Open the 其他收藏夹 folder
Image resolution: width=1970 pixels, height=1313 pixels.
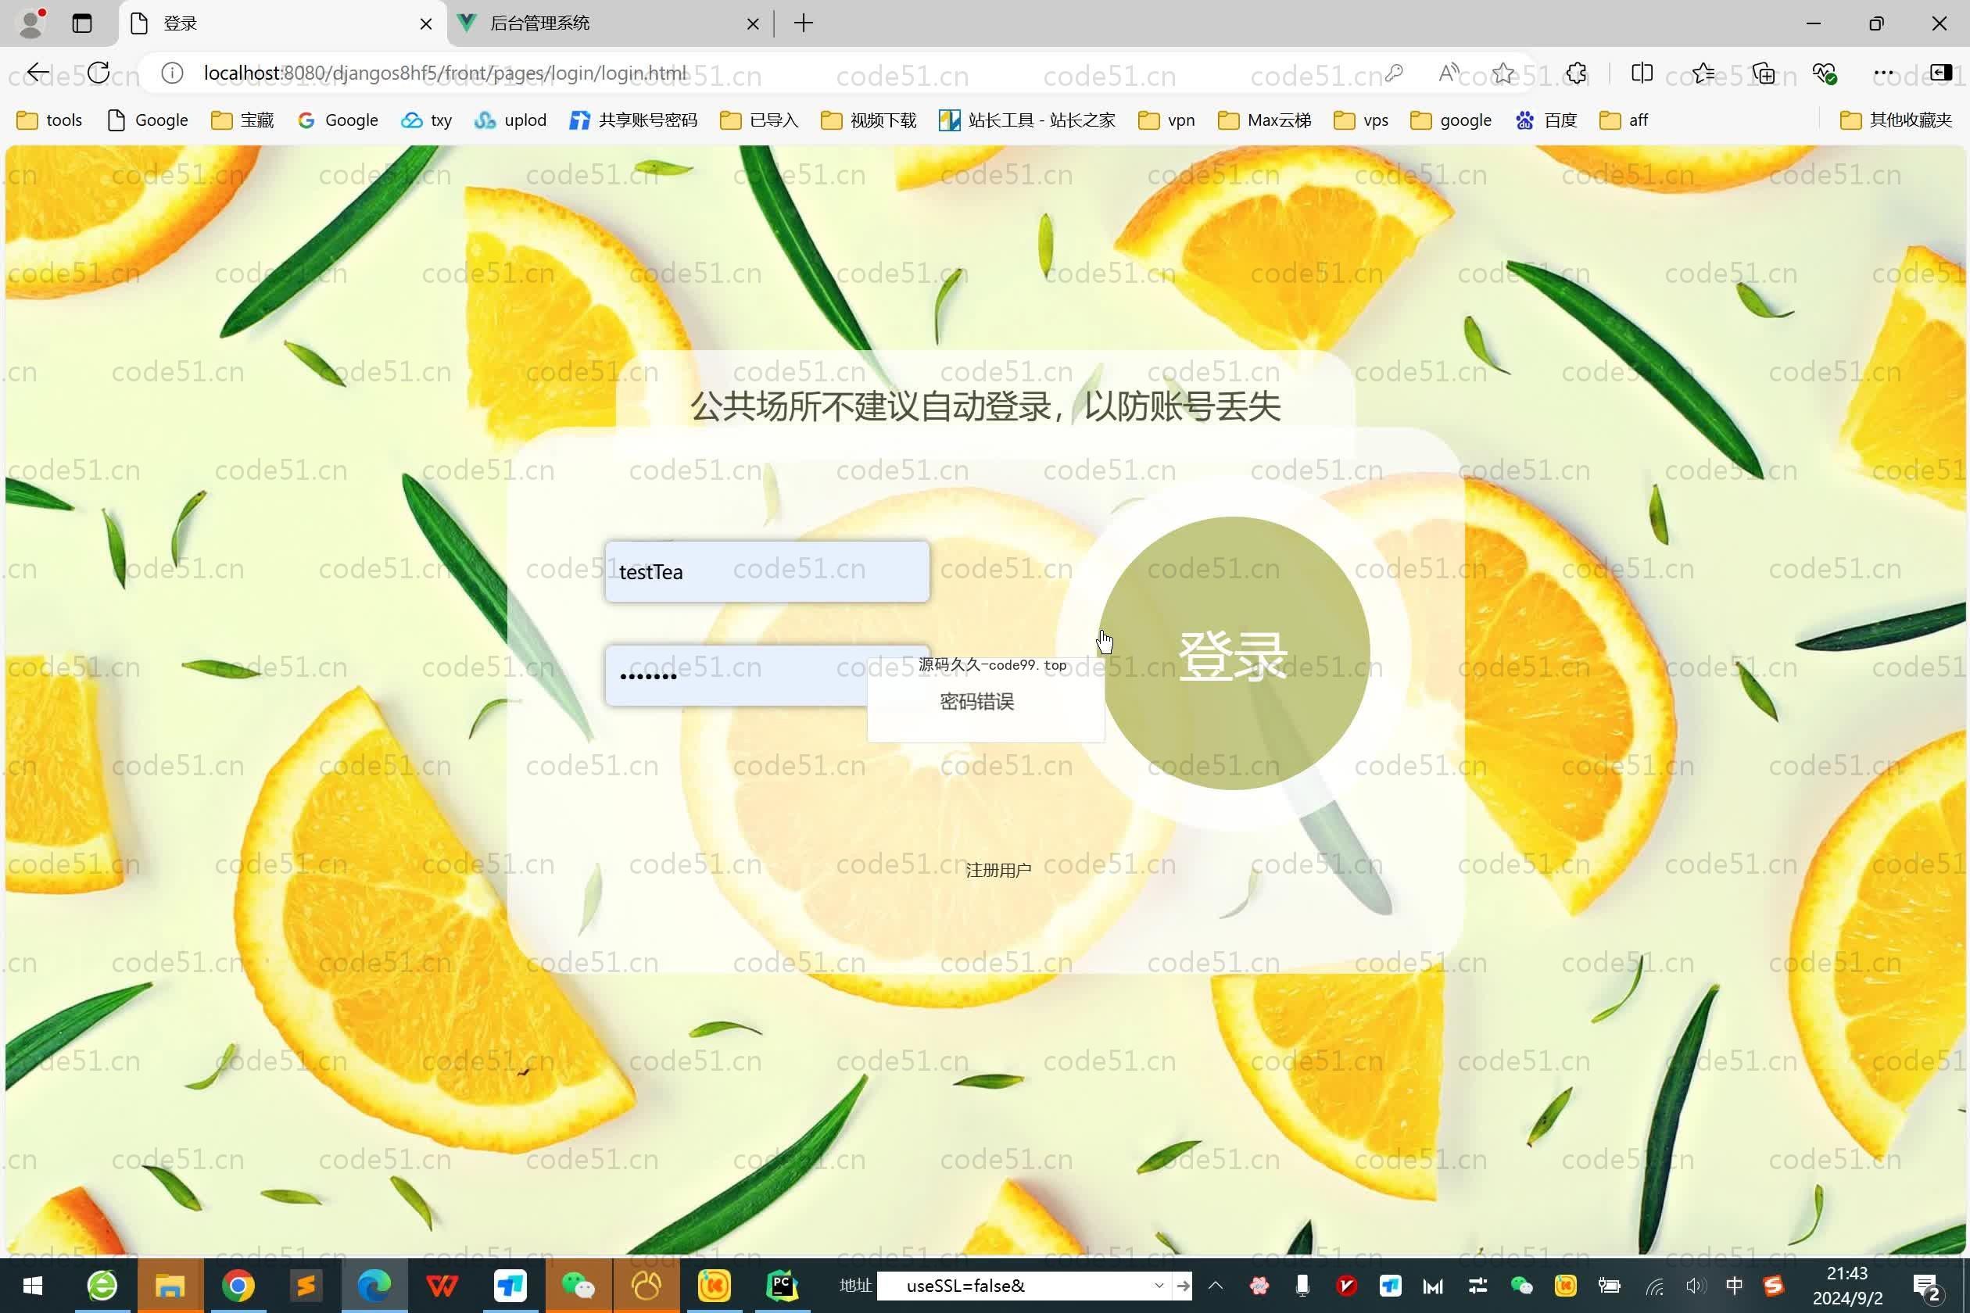tap(1897, 120)
